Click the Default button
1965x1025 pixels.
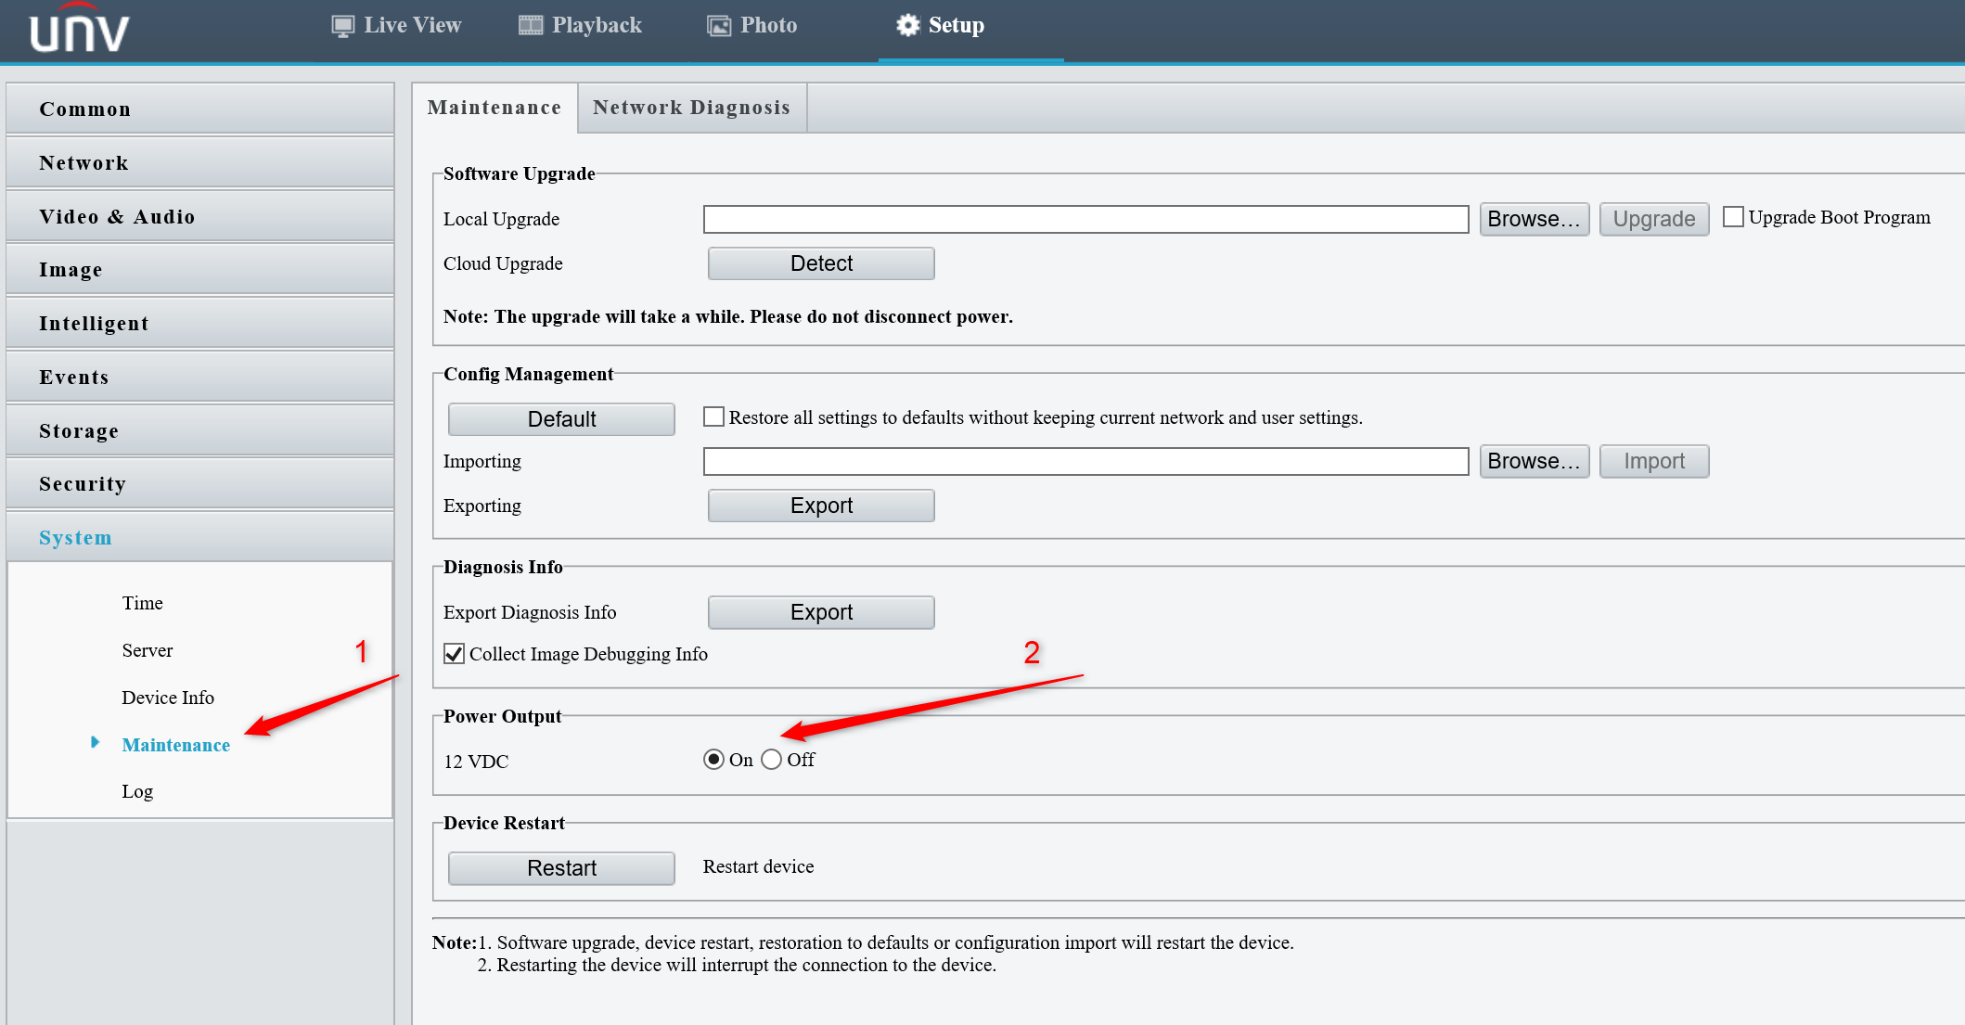561,419
